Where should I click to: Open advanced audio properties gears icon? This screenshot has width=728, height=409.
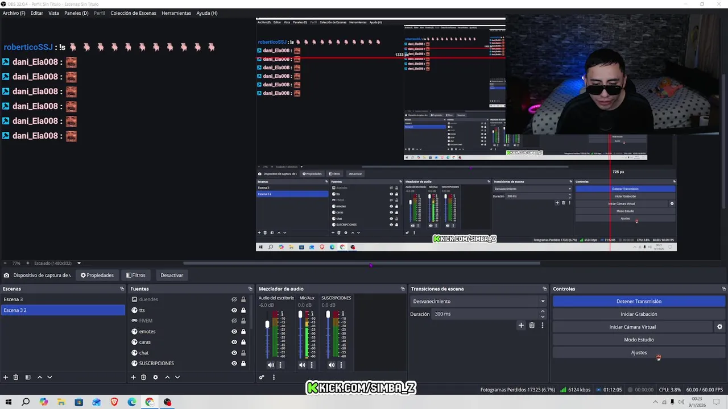[x=262, y=377]
